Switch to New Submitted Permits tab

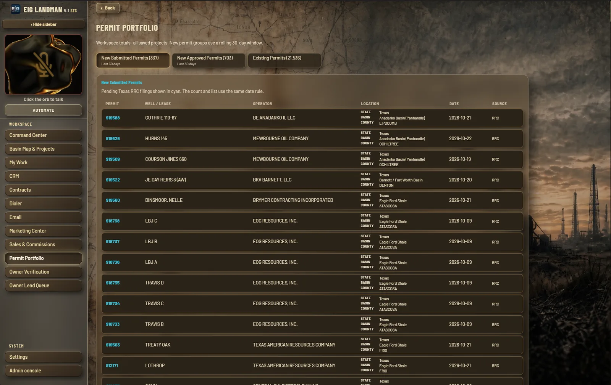[133, 60]
